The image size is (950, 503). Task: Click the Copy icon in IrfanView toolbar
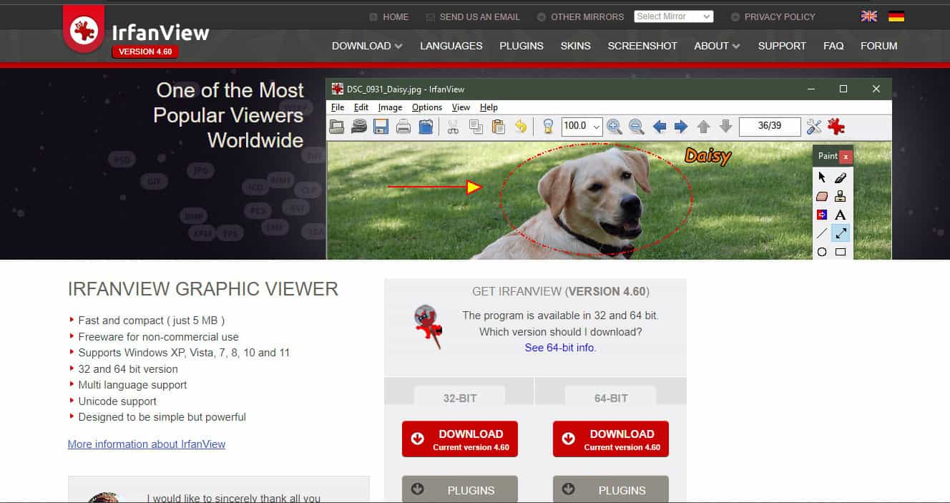point(476,127)
